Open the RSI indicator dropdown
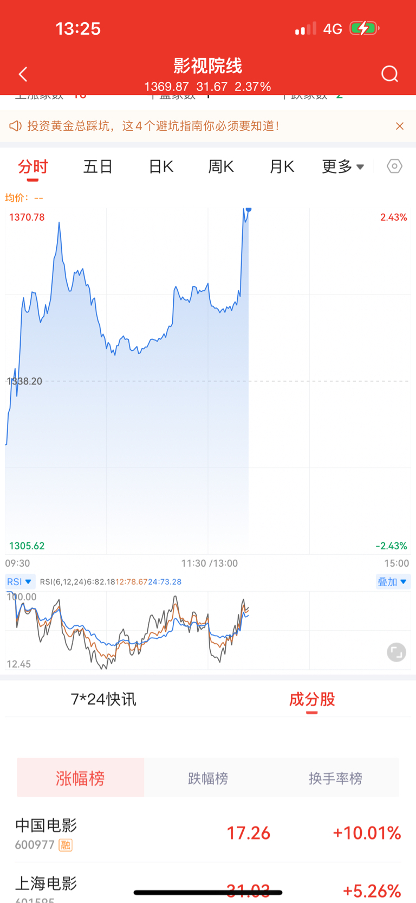The width and height of the screenshot is (416, 903). [19, 581]
